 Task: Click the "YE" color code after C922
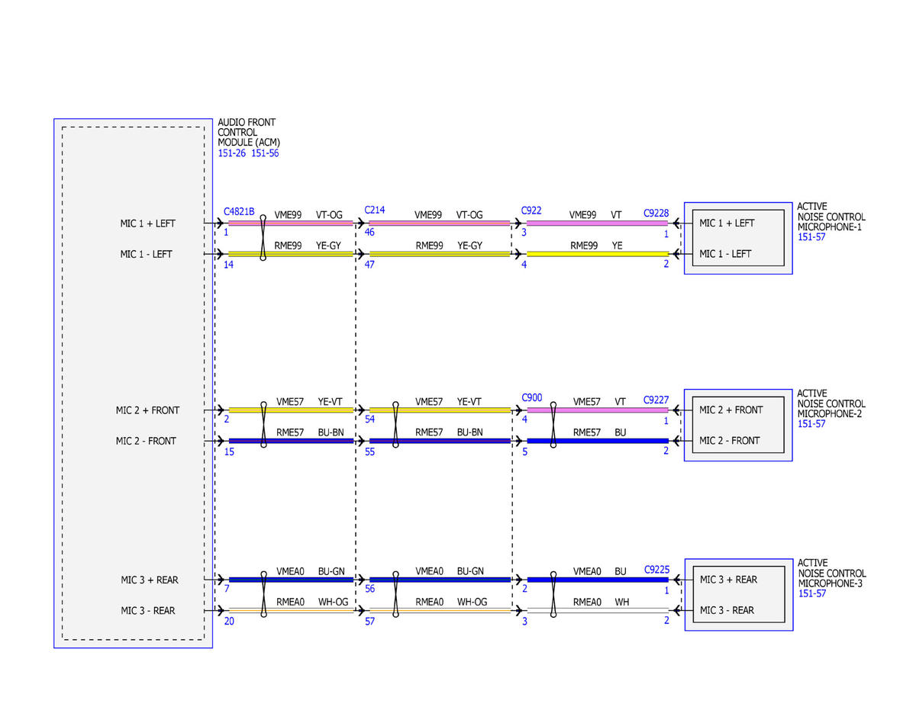[619, 246]
